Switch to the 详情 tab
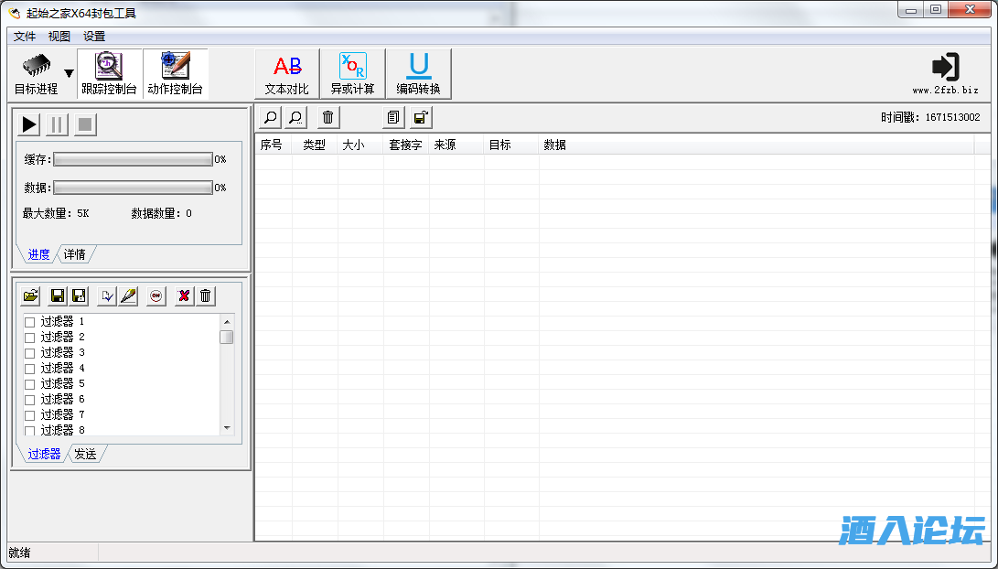This screenshot has height=569, width=998. 75,254
